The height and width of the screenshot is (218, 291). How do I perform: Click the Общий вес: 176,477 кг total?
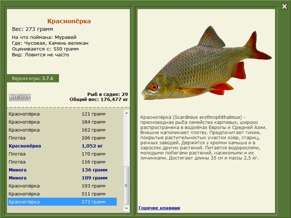(x=99, y=100)
